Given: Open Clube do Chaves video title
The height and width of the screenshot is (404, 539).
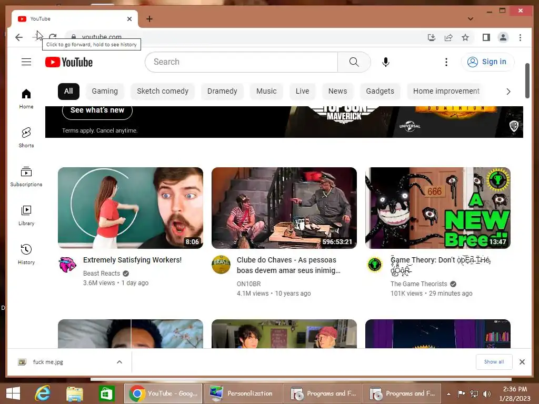Looking at the screenshot, I should 288,265.
